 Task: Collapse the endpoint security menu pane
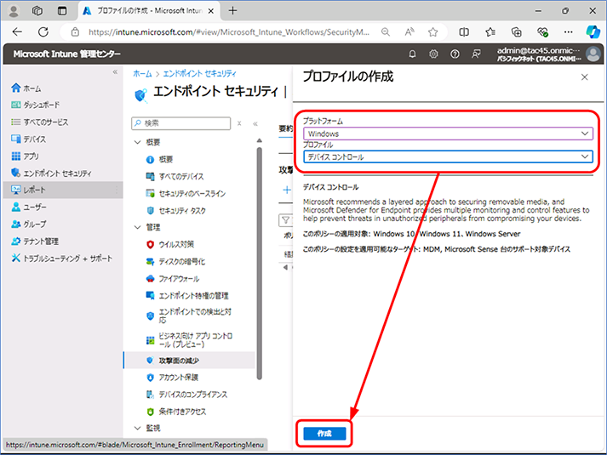pos(255,123)
